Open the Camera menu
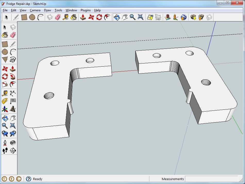The height and width of the screenshot is (184, 245). coord(35,10)
